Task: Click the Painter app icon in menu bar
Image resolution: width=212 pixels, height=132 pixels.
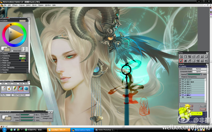Action: [2, 5]
